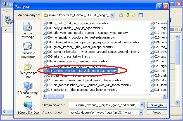The image size is (183, 121).
Task: Expand the Διερεύνηση σε folder dropdown
Action: (112, 15)
